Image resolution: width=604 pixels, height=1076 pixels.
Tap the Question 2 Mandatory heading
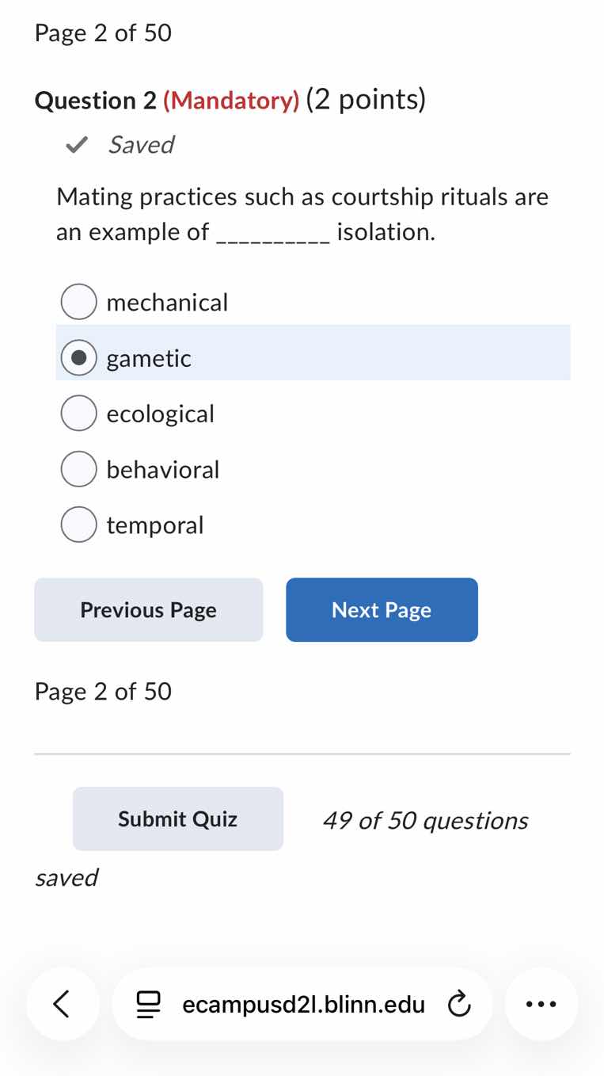pyautogui.click(x=230, y=100)
